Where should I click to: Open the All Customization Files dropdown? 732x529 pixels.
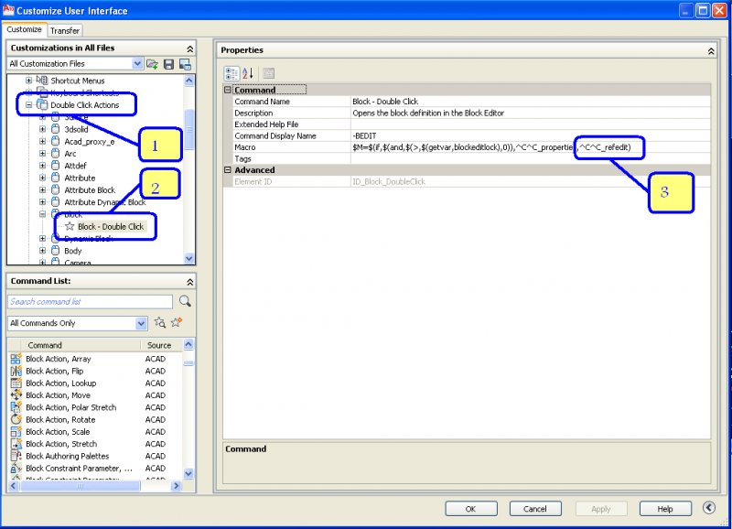click(x=137, y=63)
